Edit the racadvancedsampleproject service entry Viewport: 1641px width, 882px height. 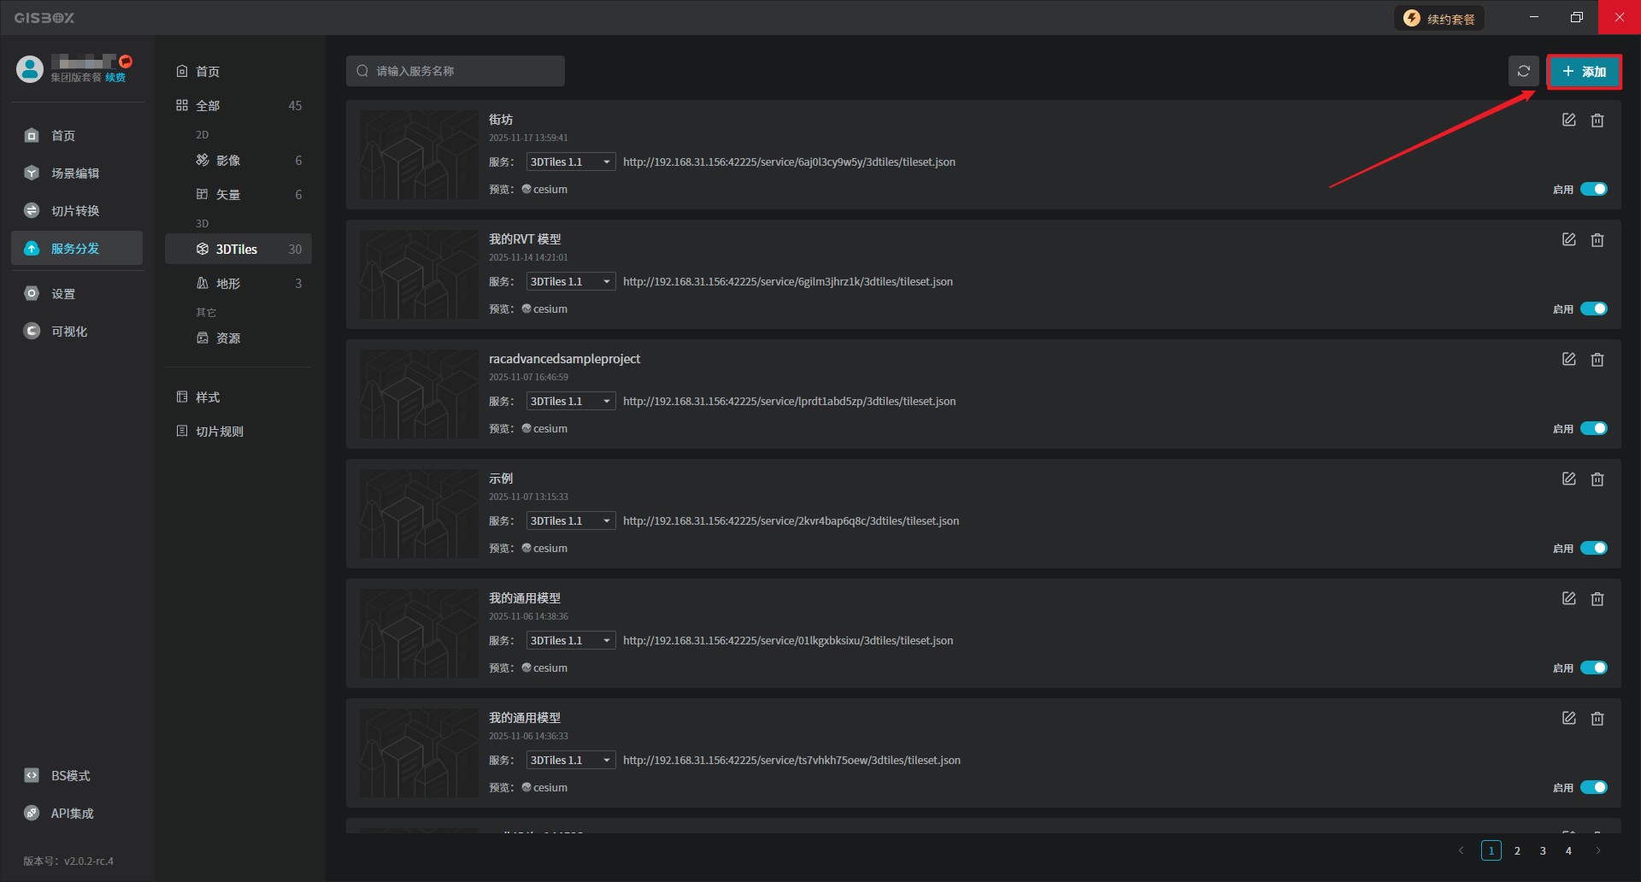[1568, 360]
